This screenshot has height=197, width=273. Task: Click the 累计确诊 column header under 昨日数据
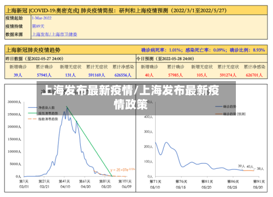pyautogui.click(x=44, y=67)
